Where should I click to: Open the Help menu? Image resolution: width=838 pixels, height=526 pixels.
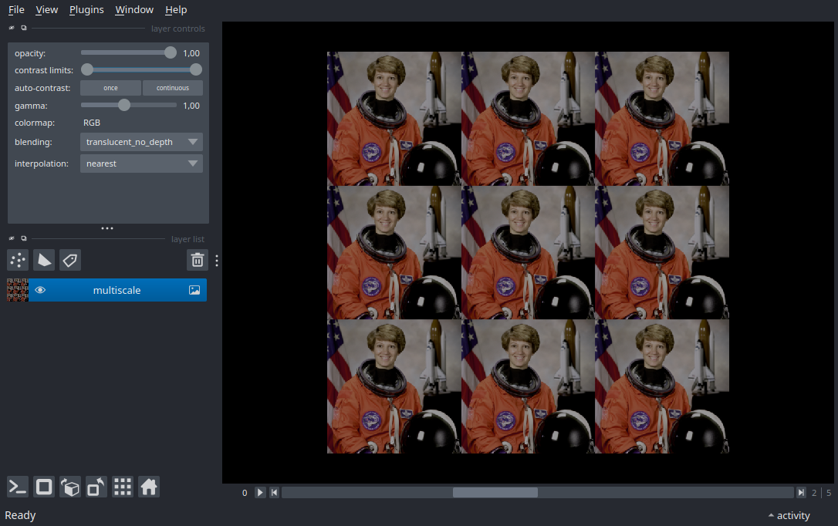pos(176,9)
